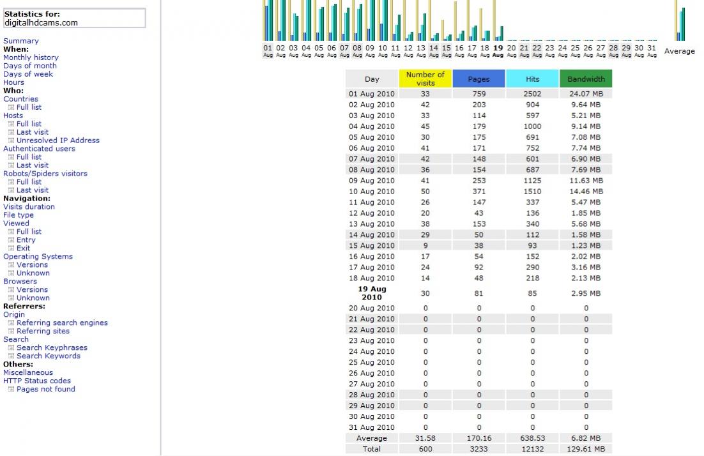
Task: Click the 01 Aug chart label
Action: (268, 50)
